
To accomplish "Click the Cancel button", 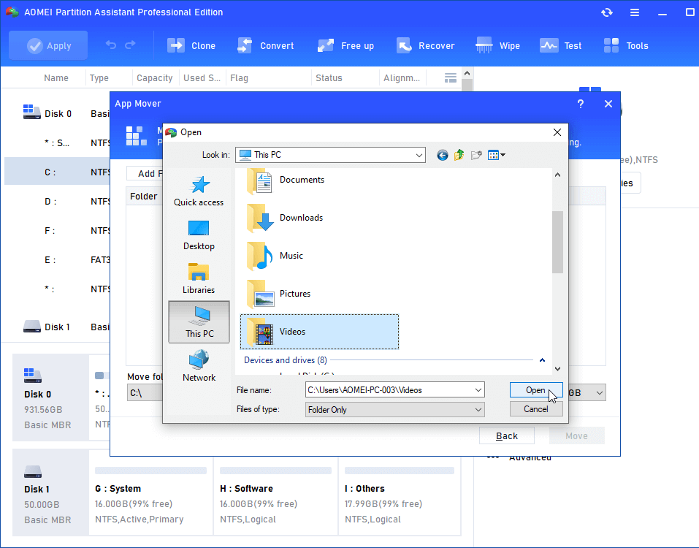I will (x=536, y=409).
